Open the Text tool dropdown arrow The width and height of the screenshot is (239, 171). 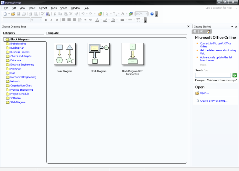click(x=127, y=14)
